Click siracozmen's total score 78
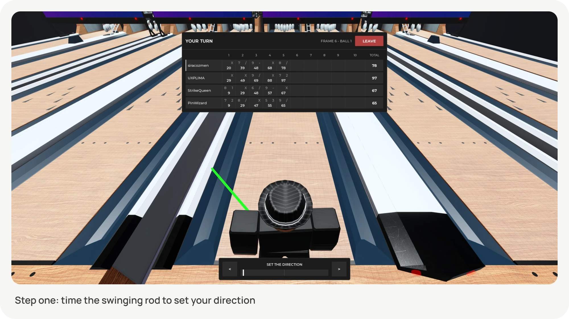569x319 pixels. tap(374, 65)
